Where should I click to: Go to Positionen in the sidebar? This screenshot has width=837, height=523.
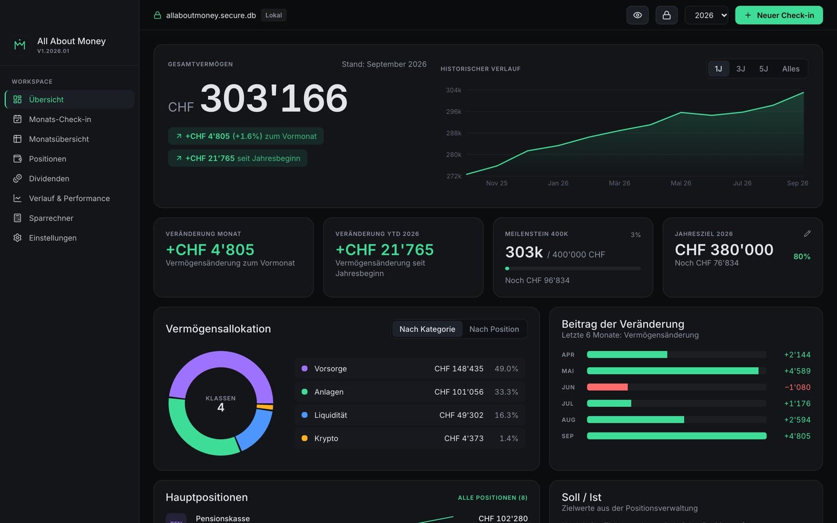tap(70, 159)
